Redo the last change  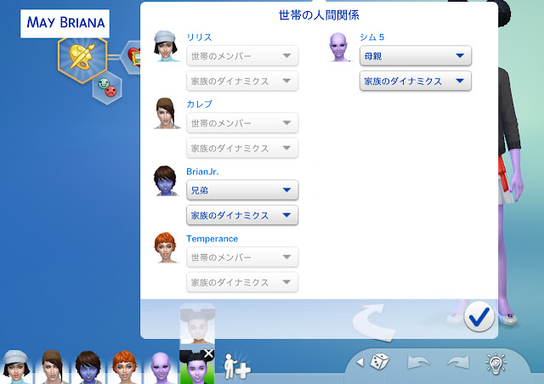coord(458,362)
